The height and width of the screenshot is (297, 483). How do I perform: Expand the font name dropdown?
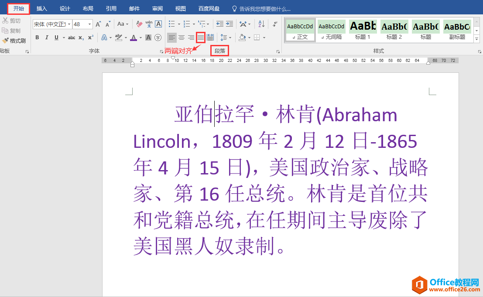click(69, 24)
